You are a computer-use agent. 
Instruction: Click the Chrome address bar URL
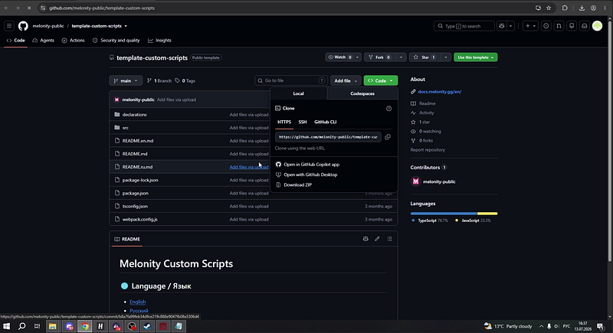pyautogui.click(x=102, y=8)
